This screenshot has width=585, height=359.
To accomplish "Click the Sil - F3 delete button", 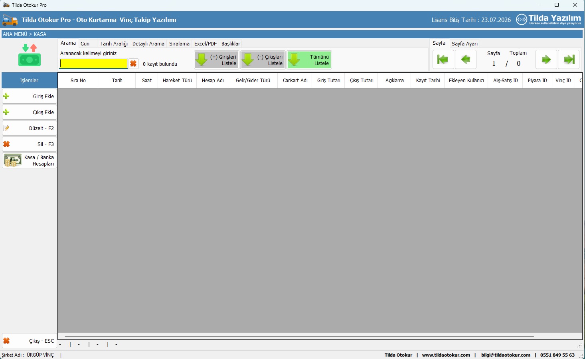I will [30, 144].
